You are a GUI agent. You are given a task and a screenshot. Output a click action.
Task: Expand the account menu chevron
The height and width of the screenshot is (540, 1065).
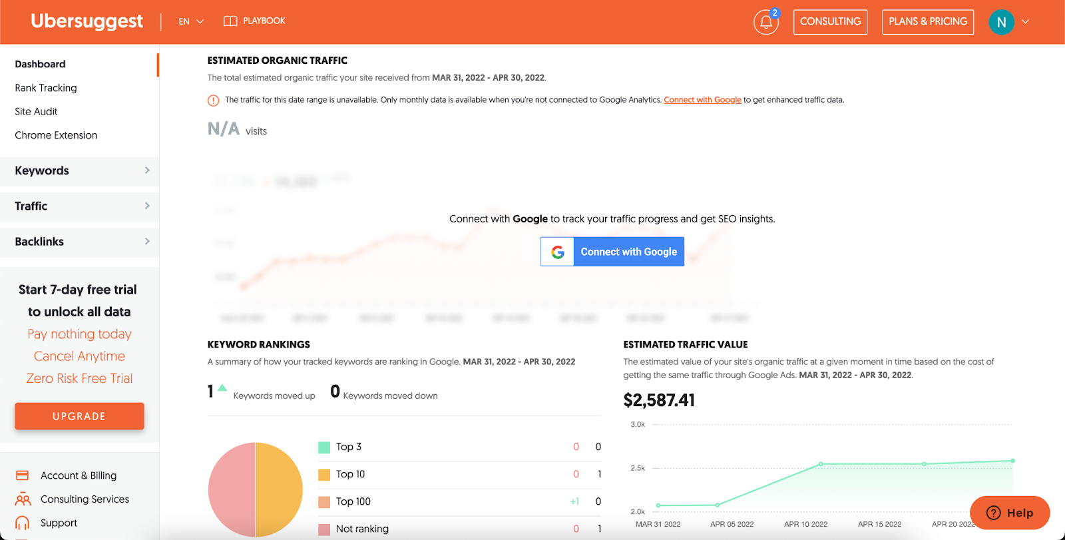pos(1025,22)
